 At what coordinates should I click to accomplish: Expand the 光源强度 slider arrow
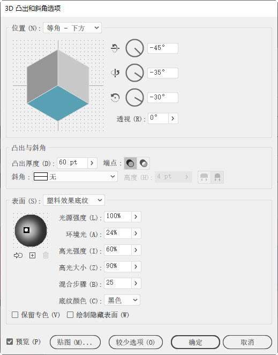(136, 216)
